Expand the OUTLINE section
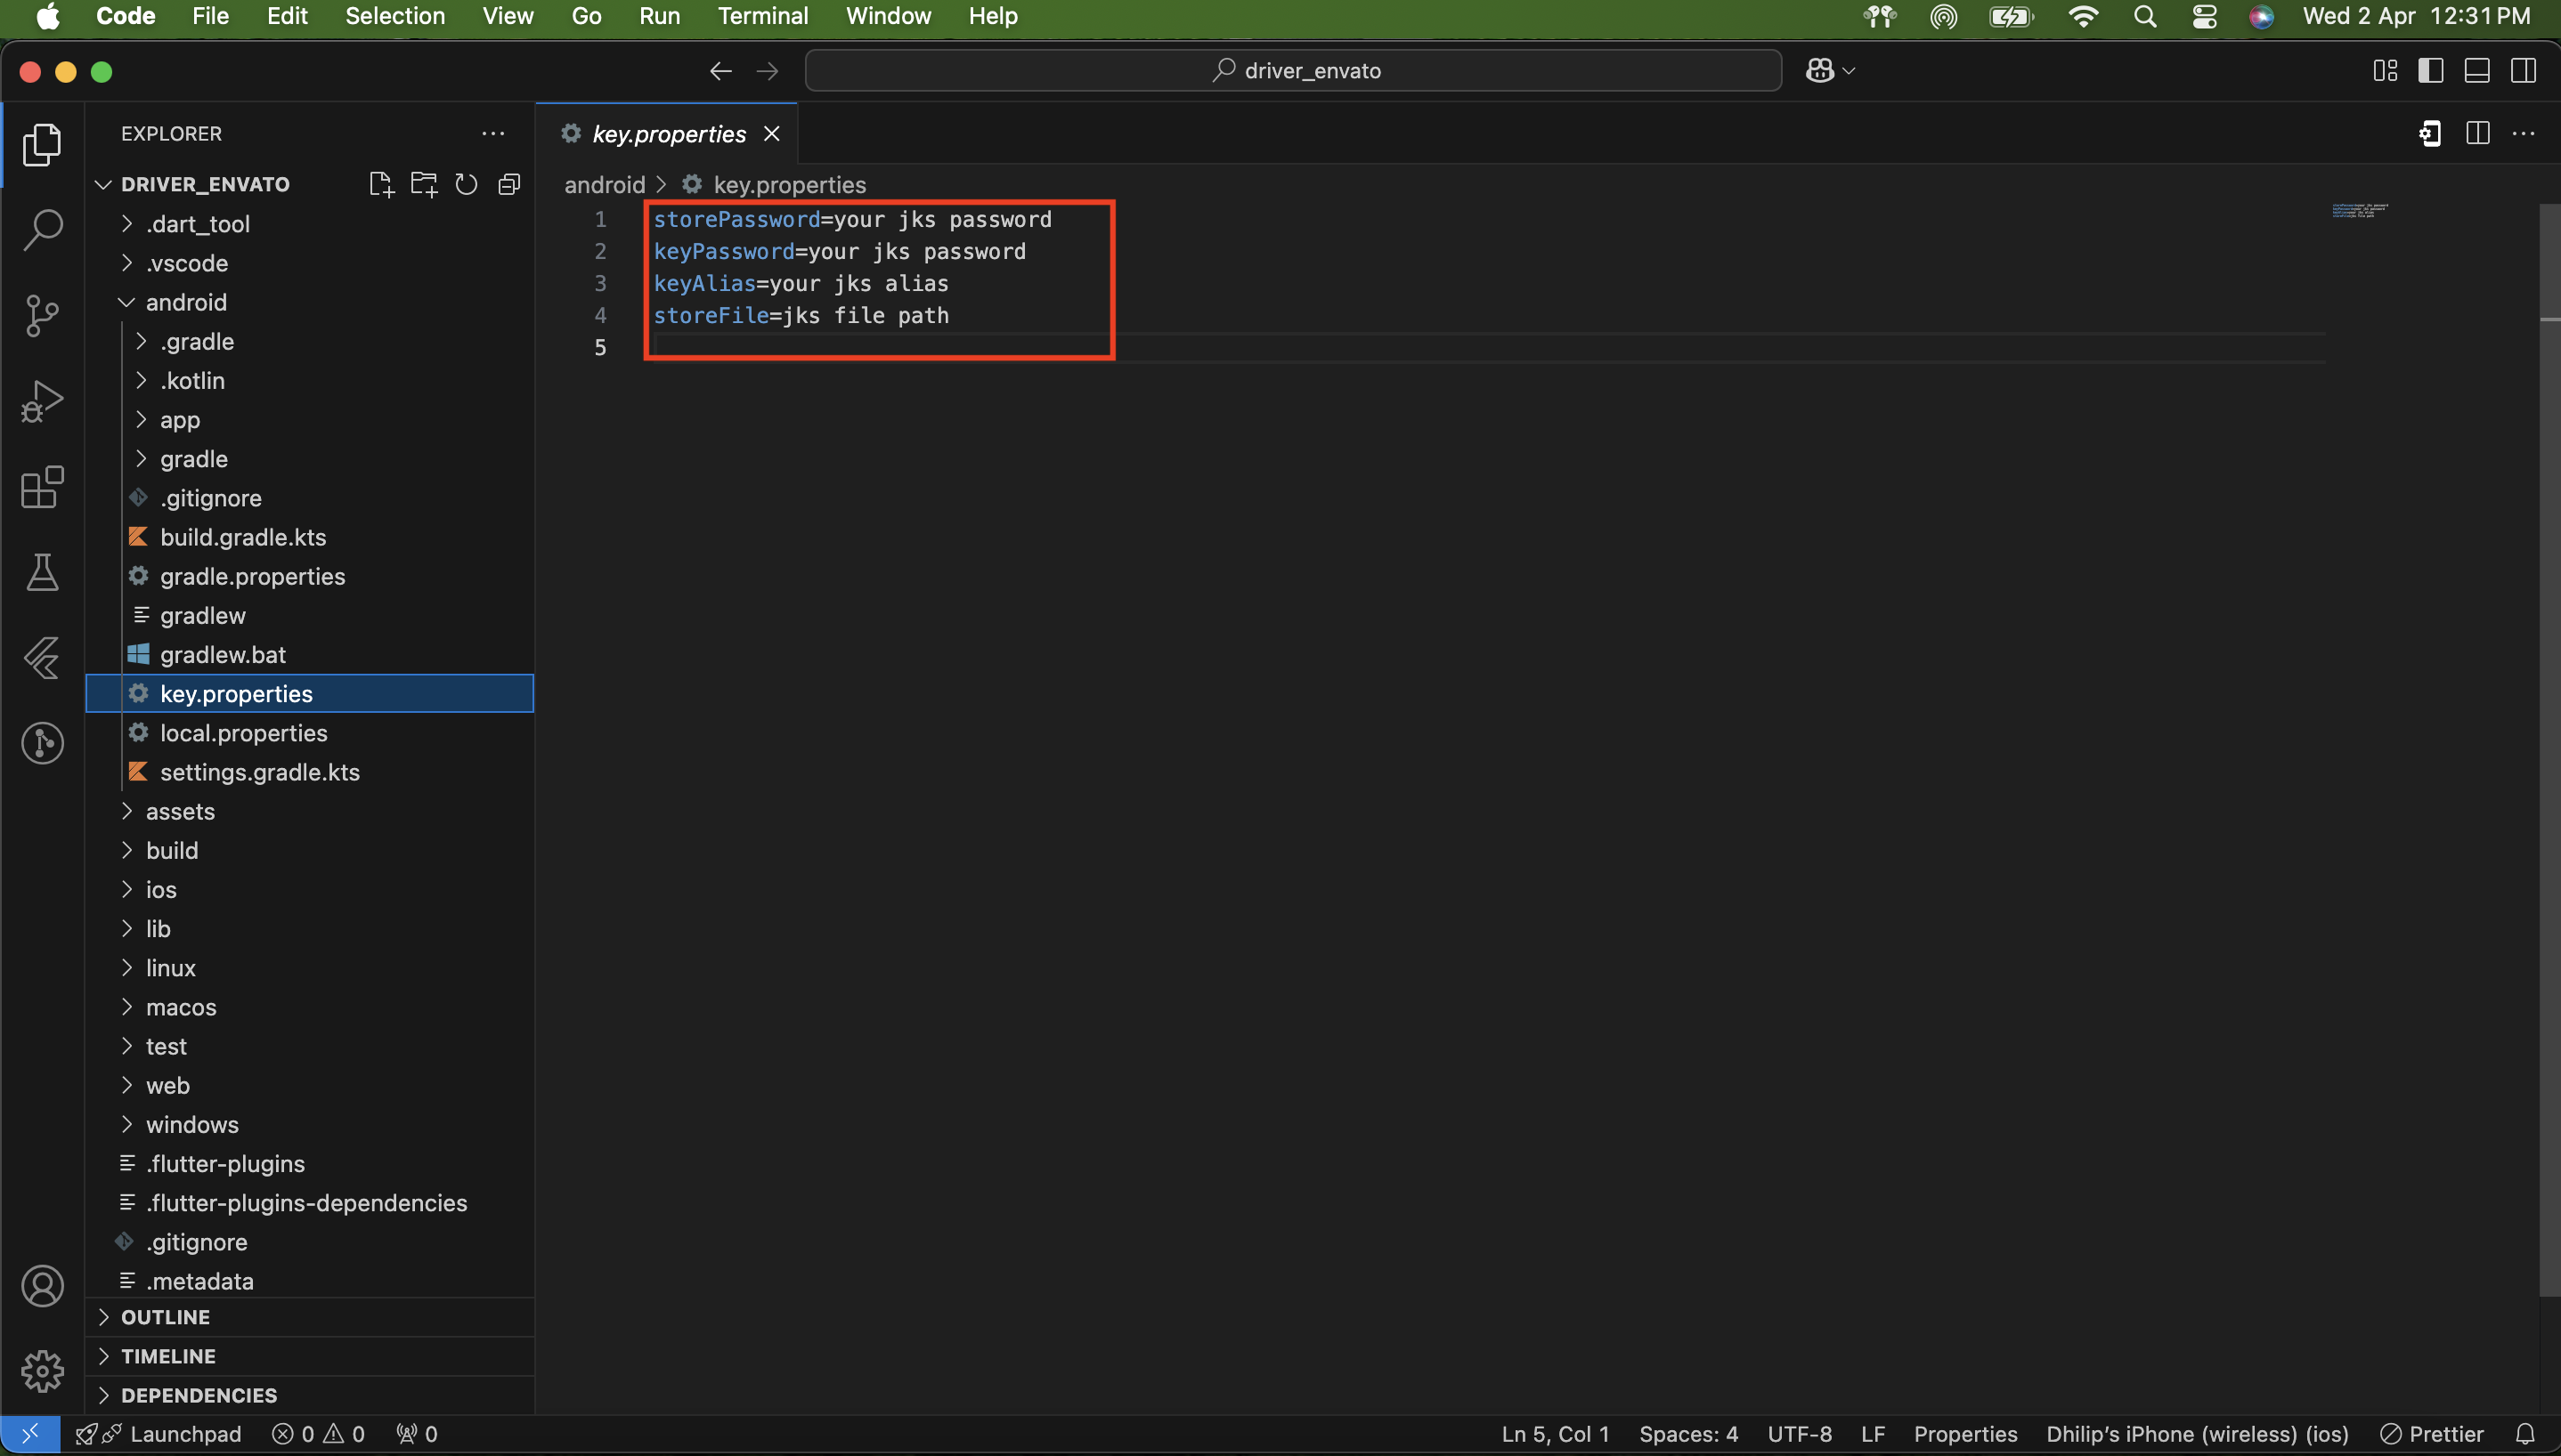Image resolution: width=2561 pixels, height=1456 pixels. [165, 1317]
